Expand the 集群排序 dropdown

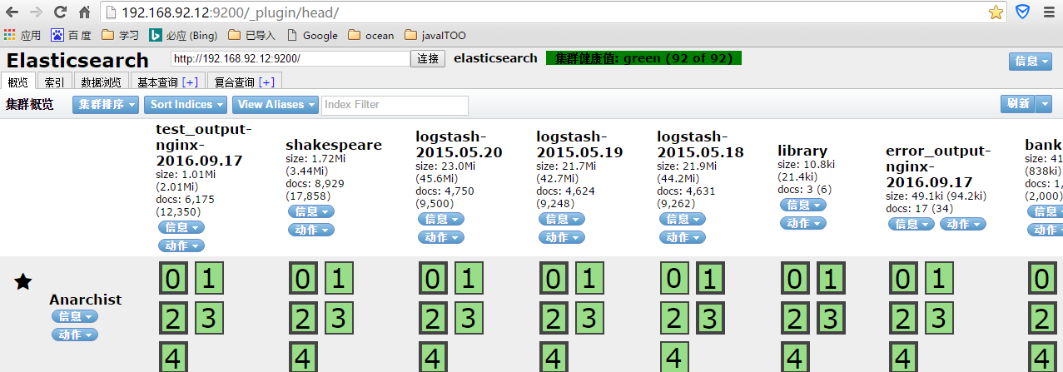click(106, 104)
